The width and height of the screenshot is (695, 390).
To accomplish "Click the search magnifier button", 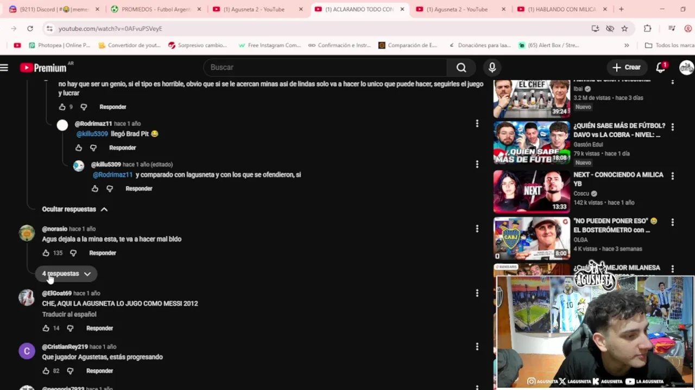I will (461, 67).
